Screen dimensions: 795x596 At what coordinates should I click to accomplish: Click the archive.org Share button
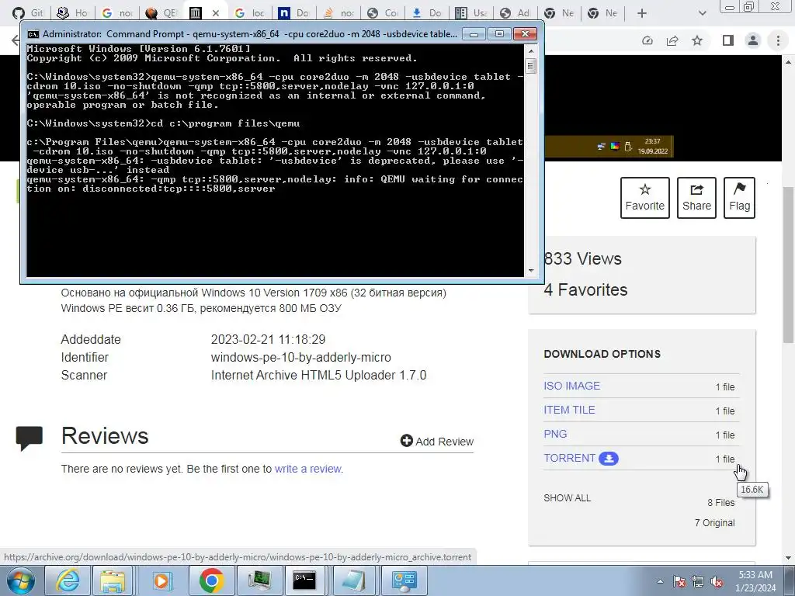696,198
